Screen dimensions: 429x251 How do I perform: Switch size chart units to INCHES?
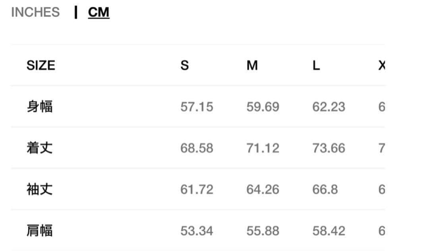tap(35, 12)
